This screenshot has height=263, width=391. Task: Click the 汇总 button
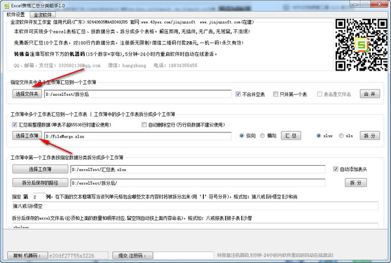coord(291,136)
